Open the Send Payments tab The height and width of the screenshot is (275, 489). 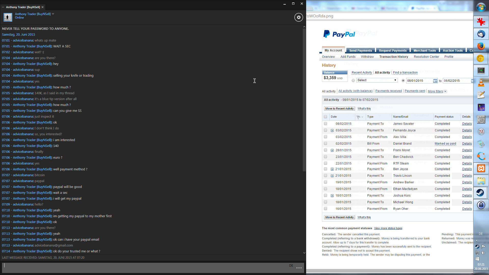(360, 50)
